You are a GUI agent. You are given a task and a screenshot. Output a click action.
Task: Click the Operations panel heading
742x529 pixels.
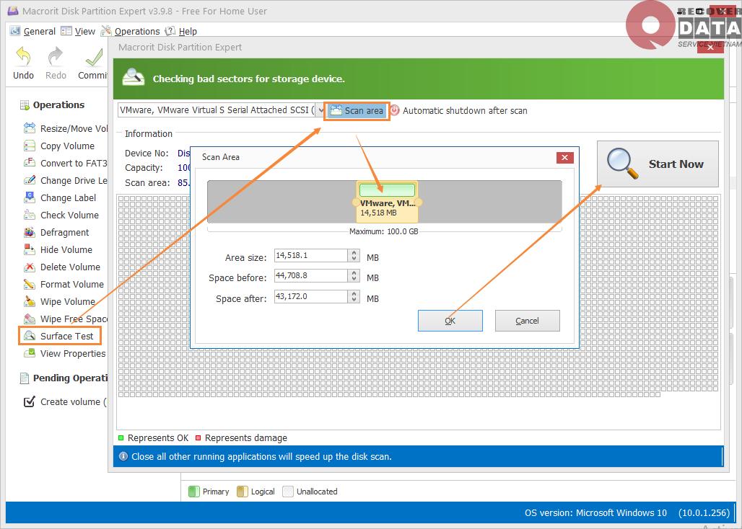58,105
